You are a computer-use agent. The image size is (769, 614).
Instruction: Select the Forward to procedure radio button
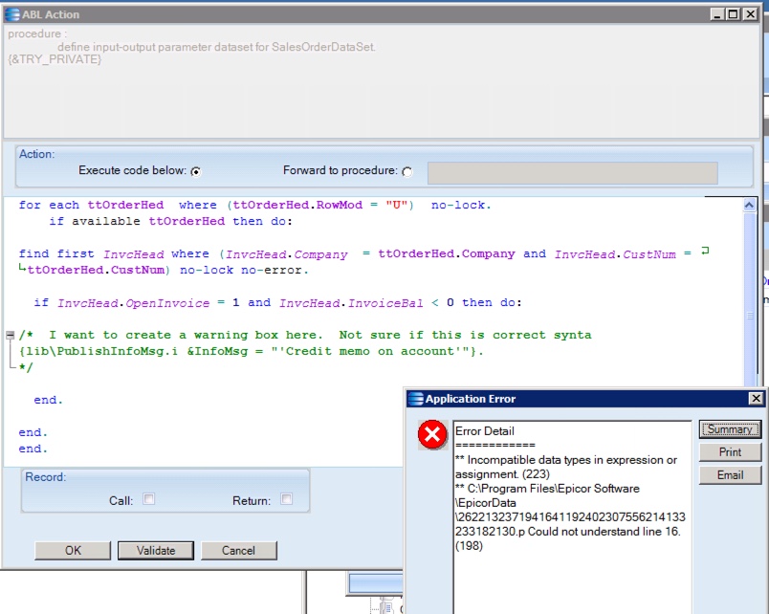pyautogui.click(x=407, y=171)
